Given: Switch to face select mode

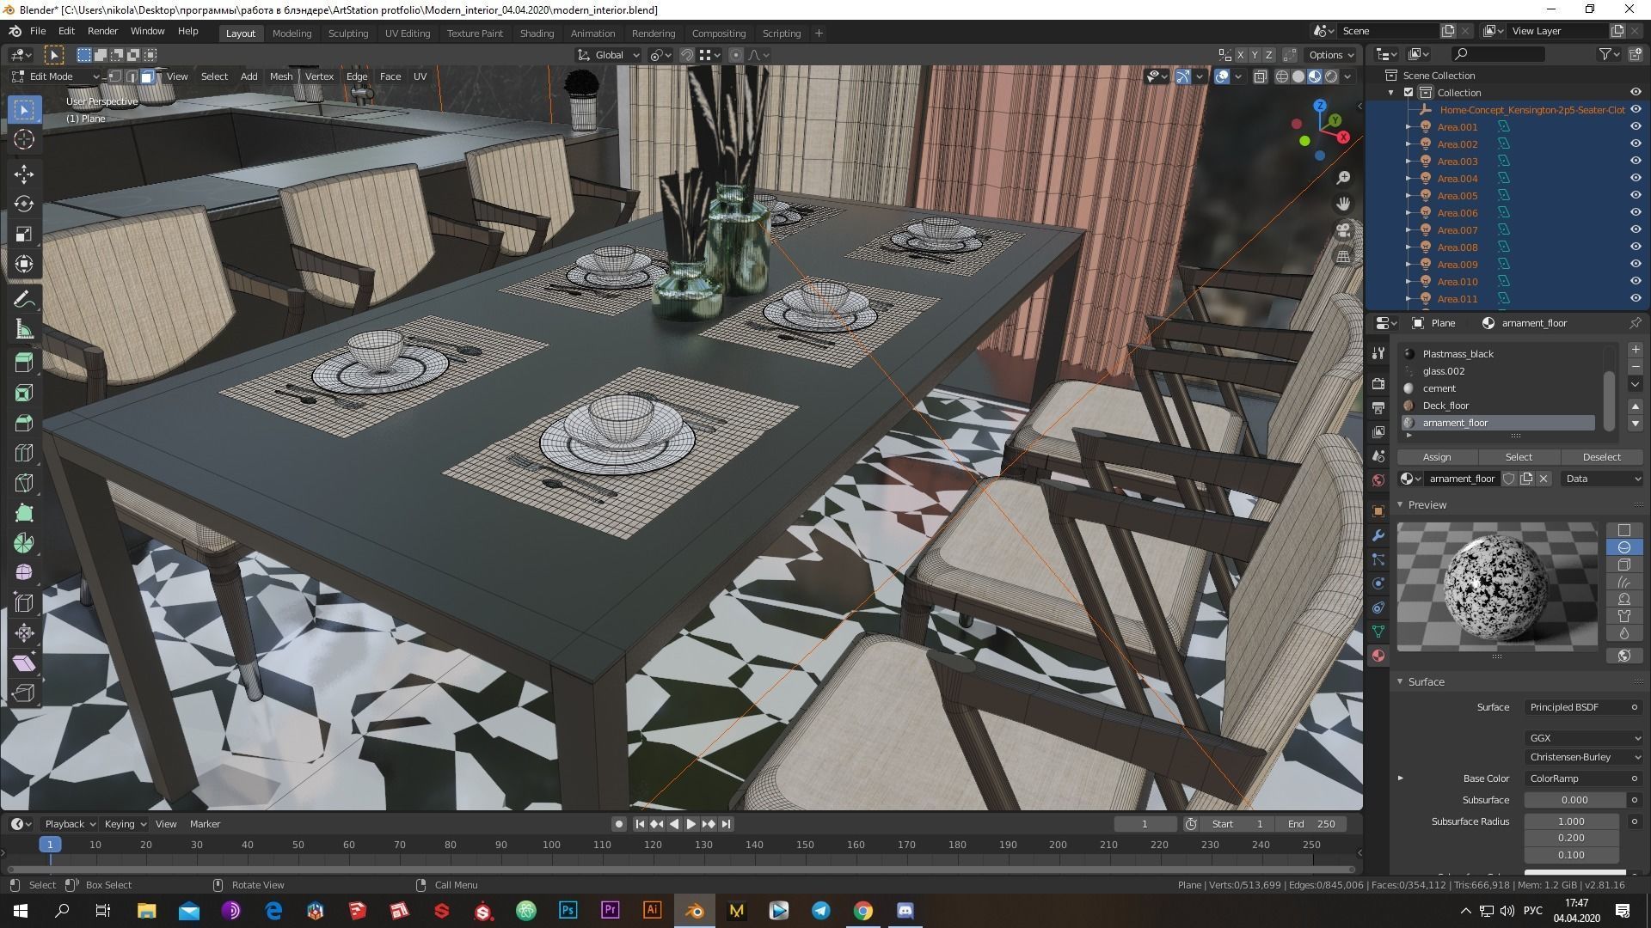Looking at the screenshot, I should [147, 76].
